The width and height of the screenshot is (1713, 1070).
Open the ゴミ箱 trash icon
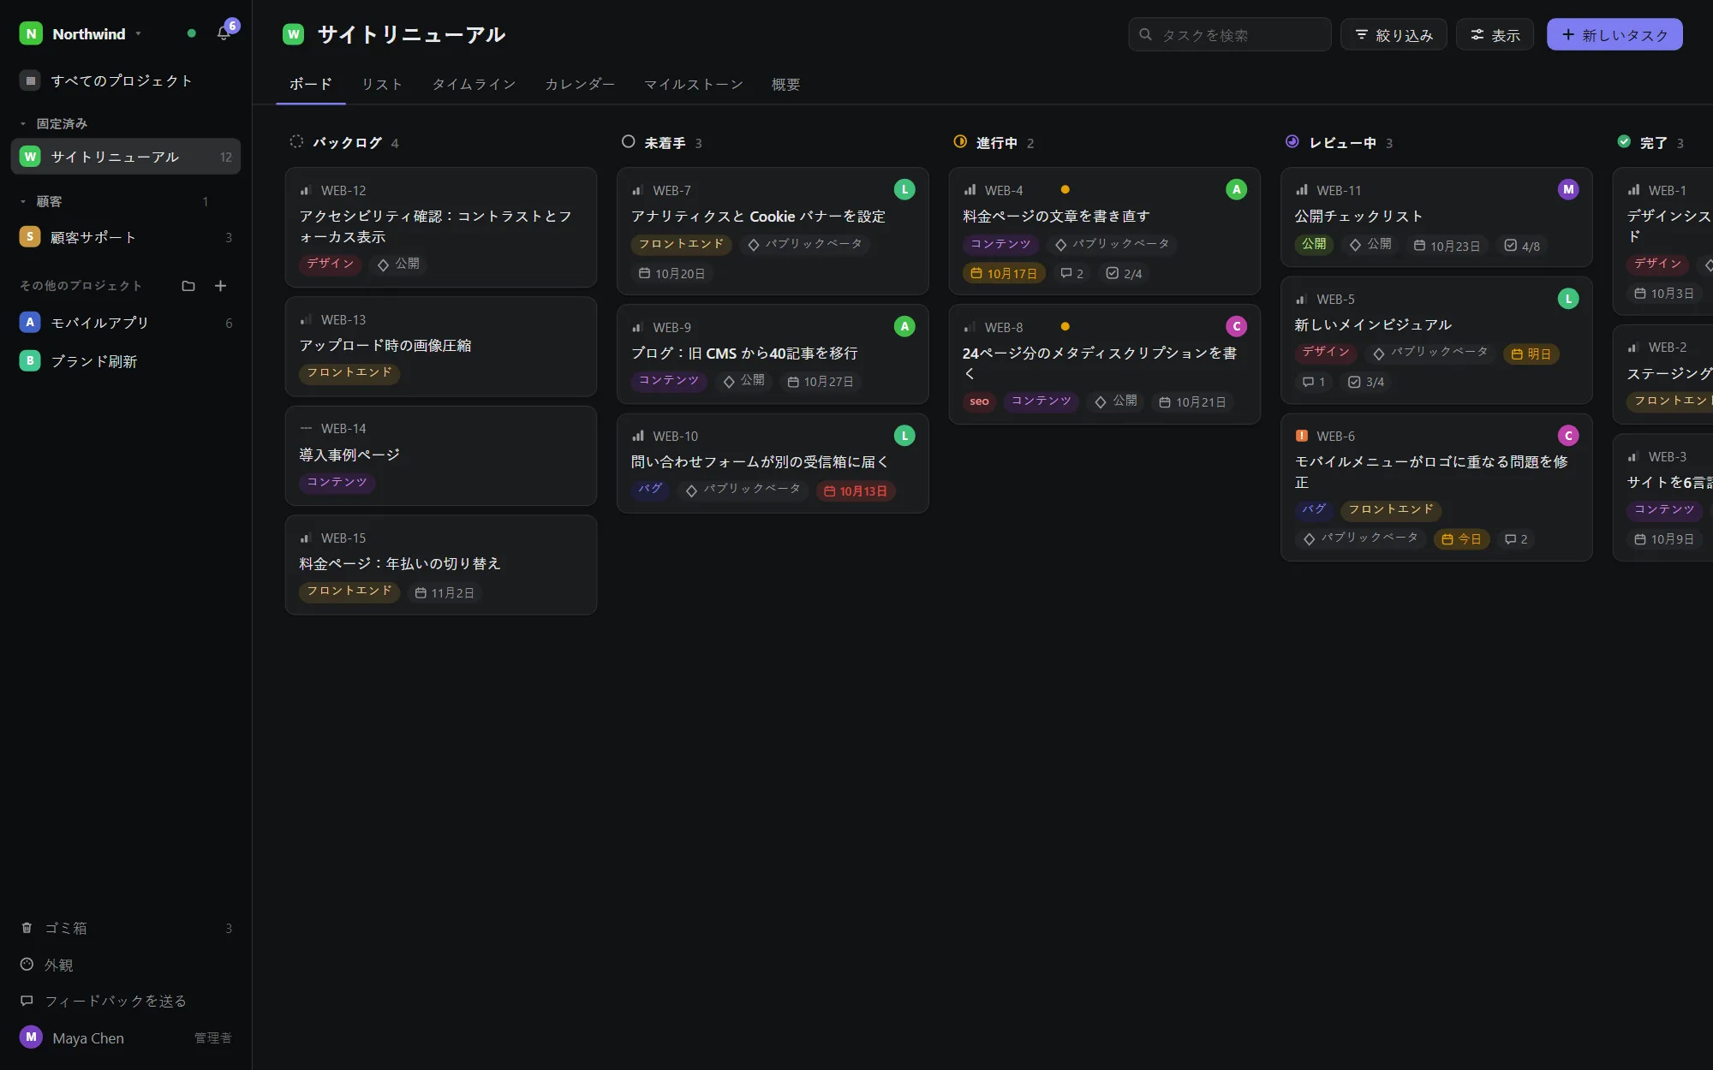tap(27, 928)
